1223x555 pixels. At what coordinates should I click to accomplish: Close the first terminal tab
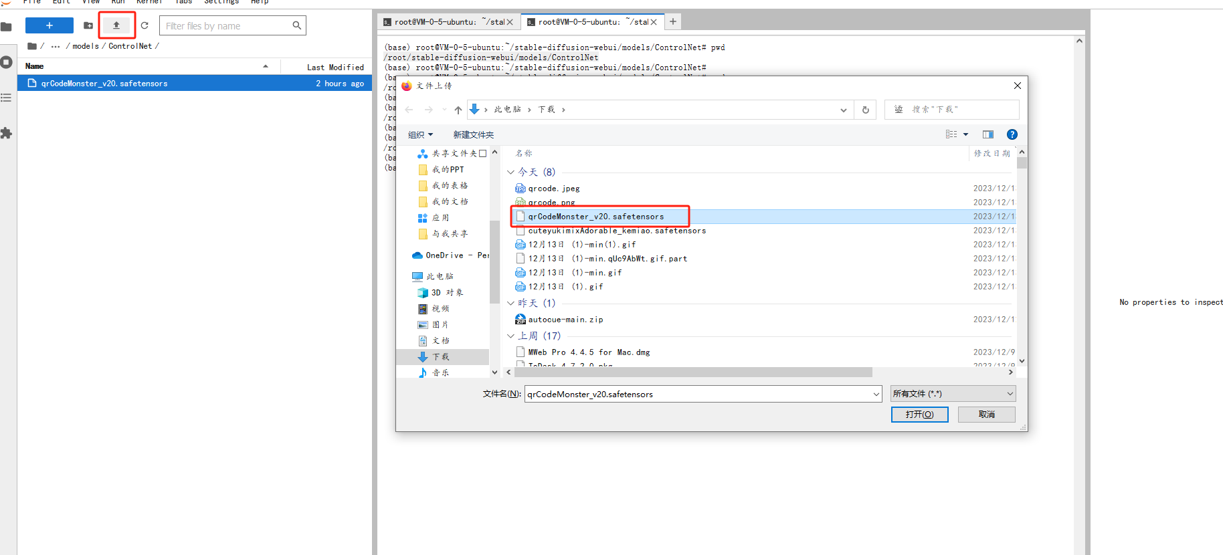(x=510, y=22)
